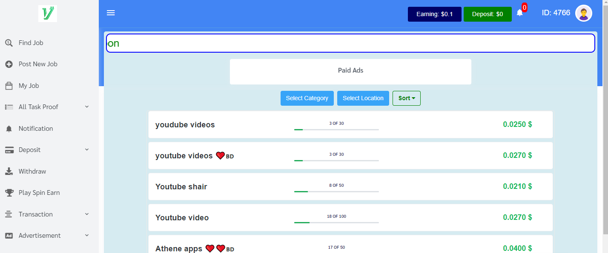Expand the Transaction submenu chevron

click(87, 214)
